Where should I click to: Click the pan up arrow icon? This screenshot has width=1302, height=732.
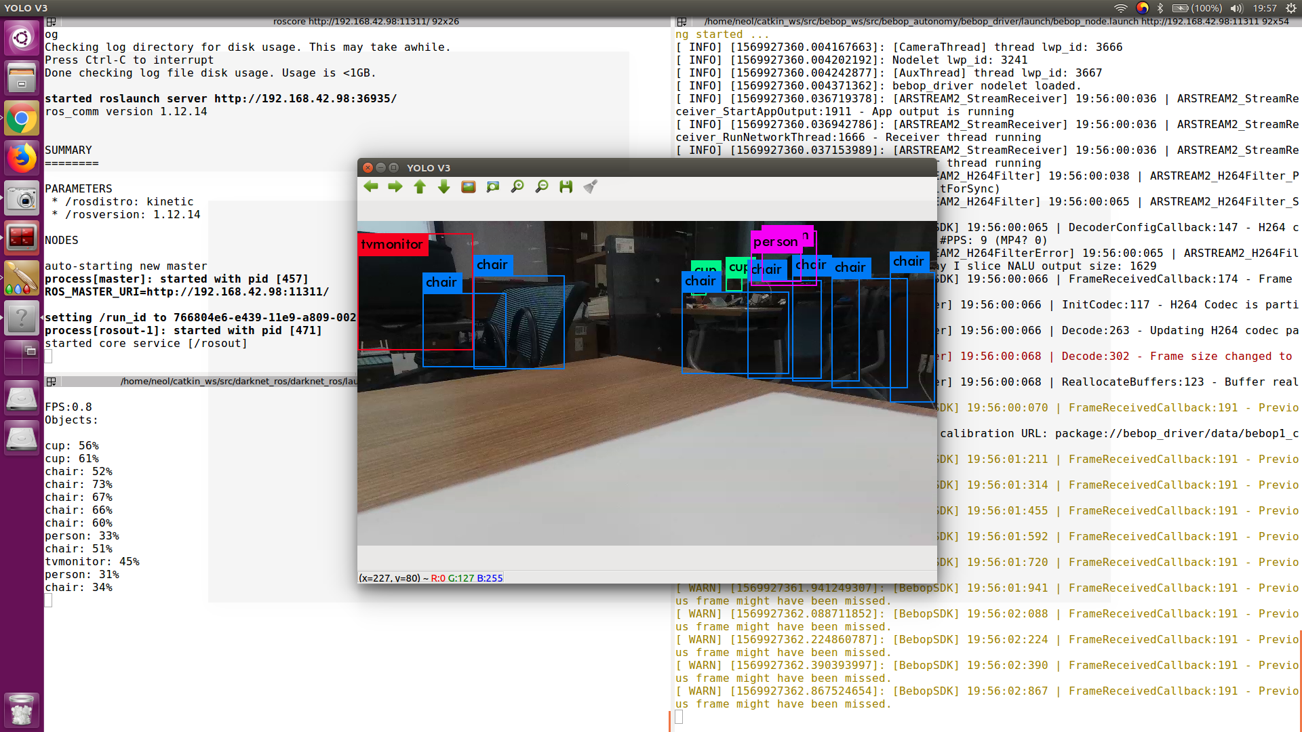[419, 186]
